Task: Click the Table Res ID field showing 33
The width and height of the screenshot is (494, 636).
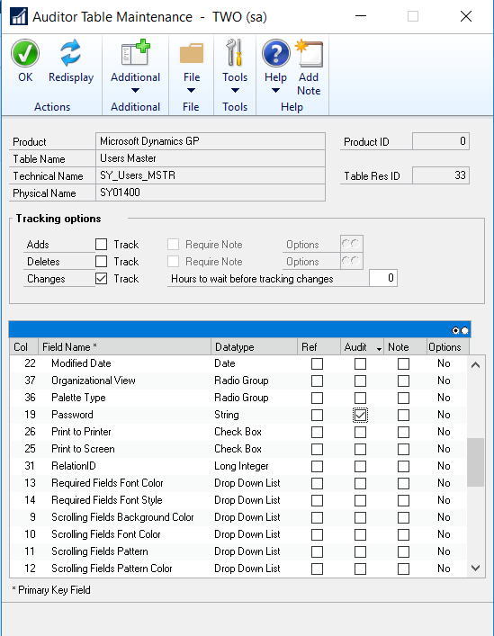Action: (x=441, y=175)
